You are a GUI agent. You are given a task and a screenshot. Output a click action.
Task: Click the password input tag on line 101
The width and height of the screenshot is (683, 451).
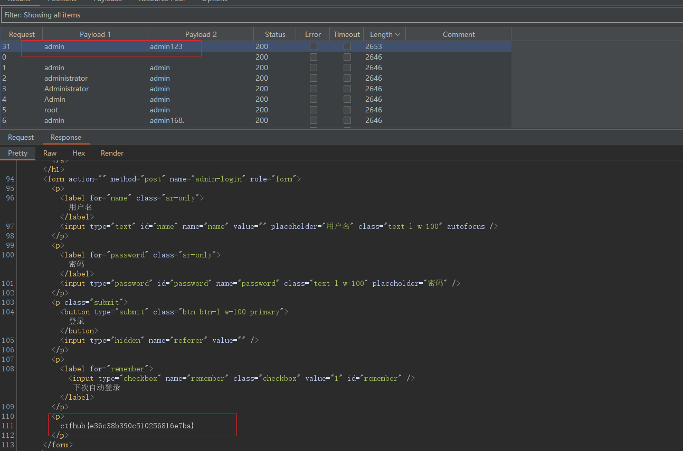point(260,283)
